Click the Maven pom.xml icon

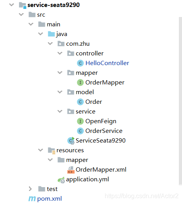(32, 199)
